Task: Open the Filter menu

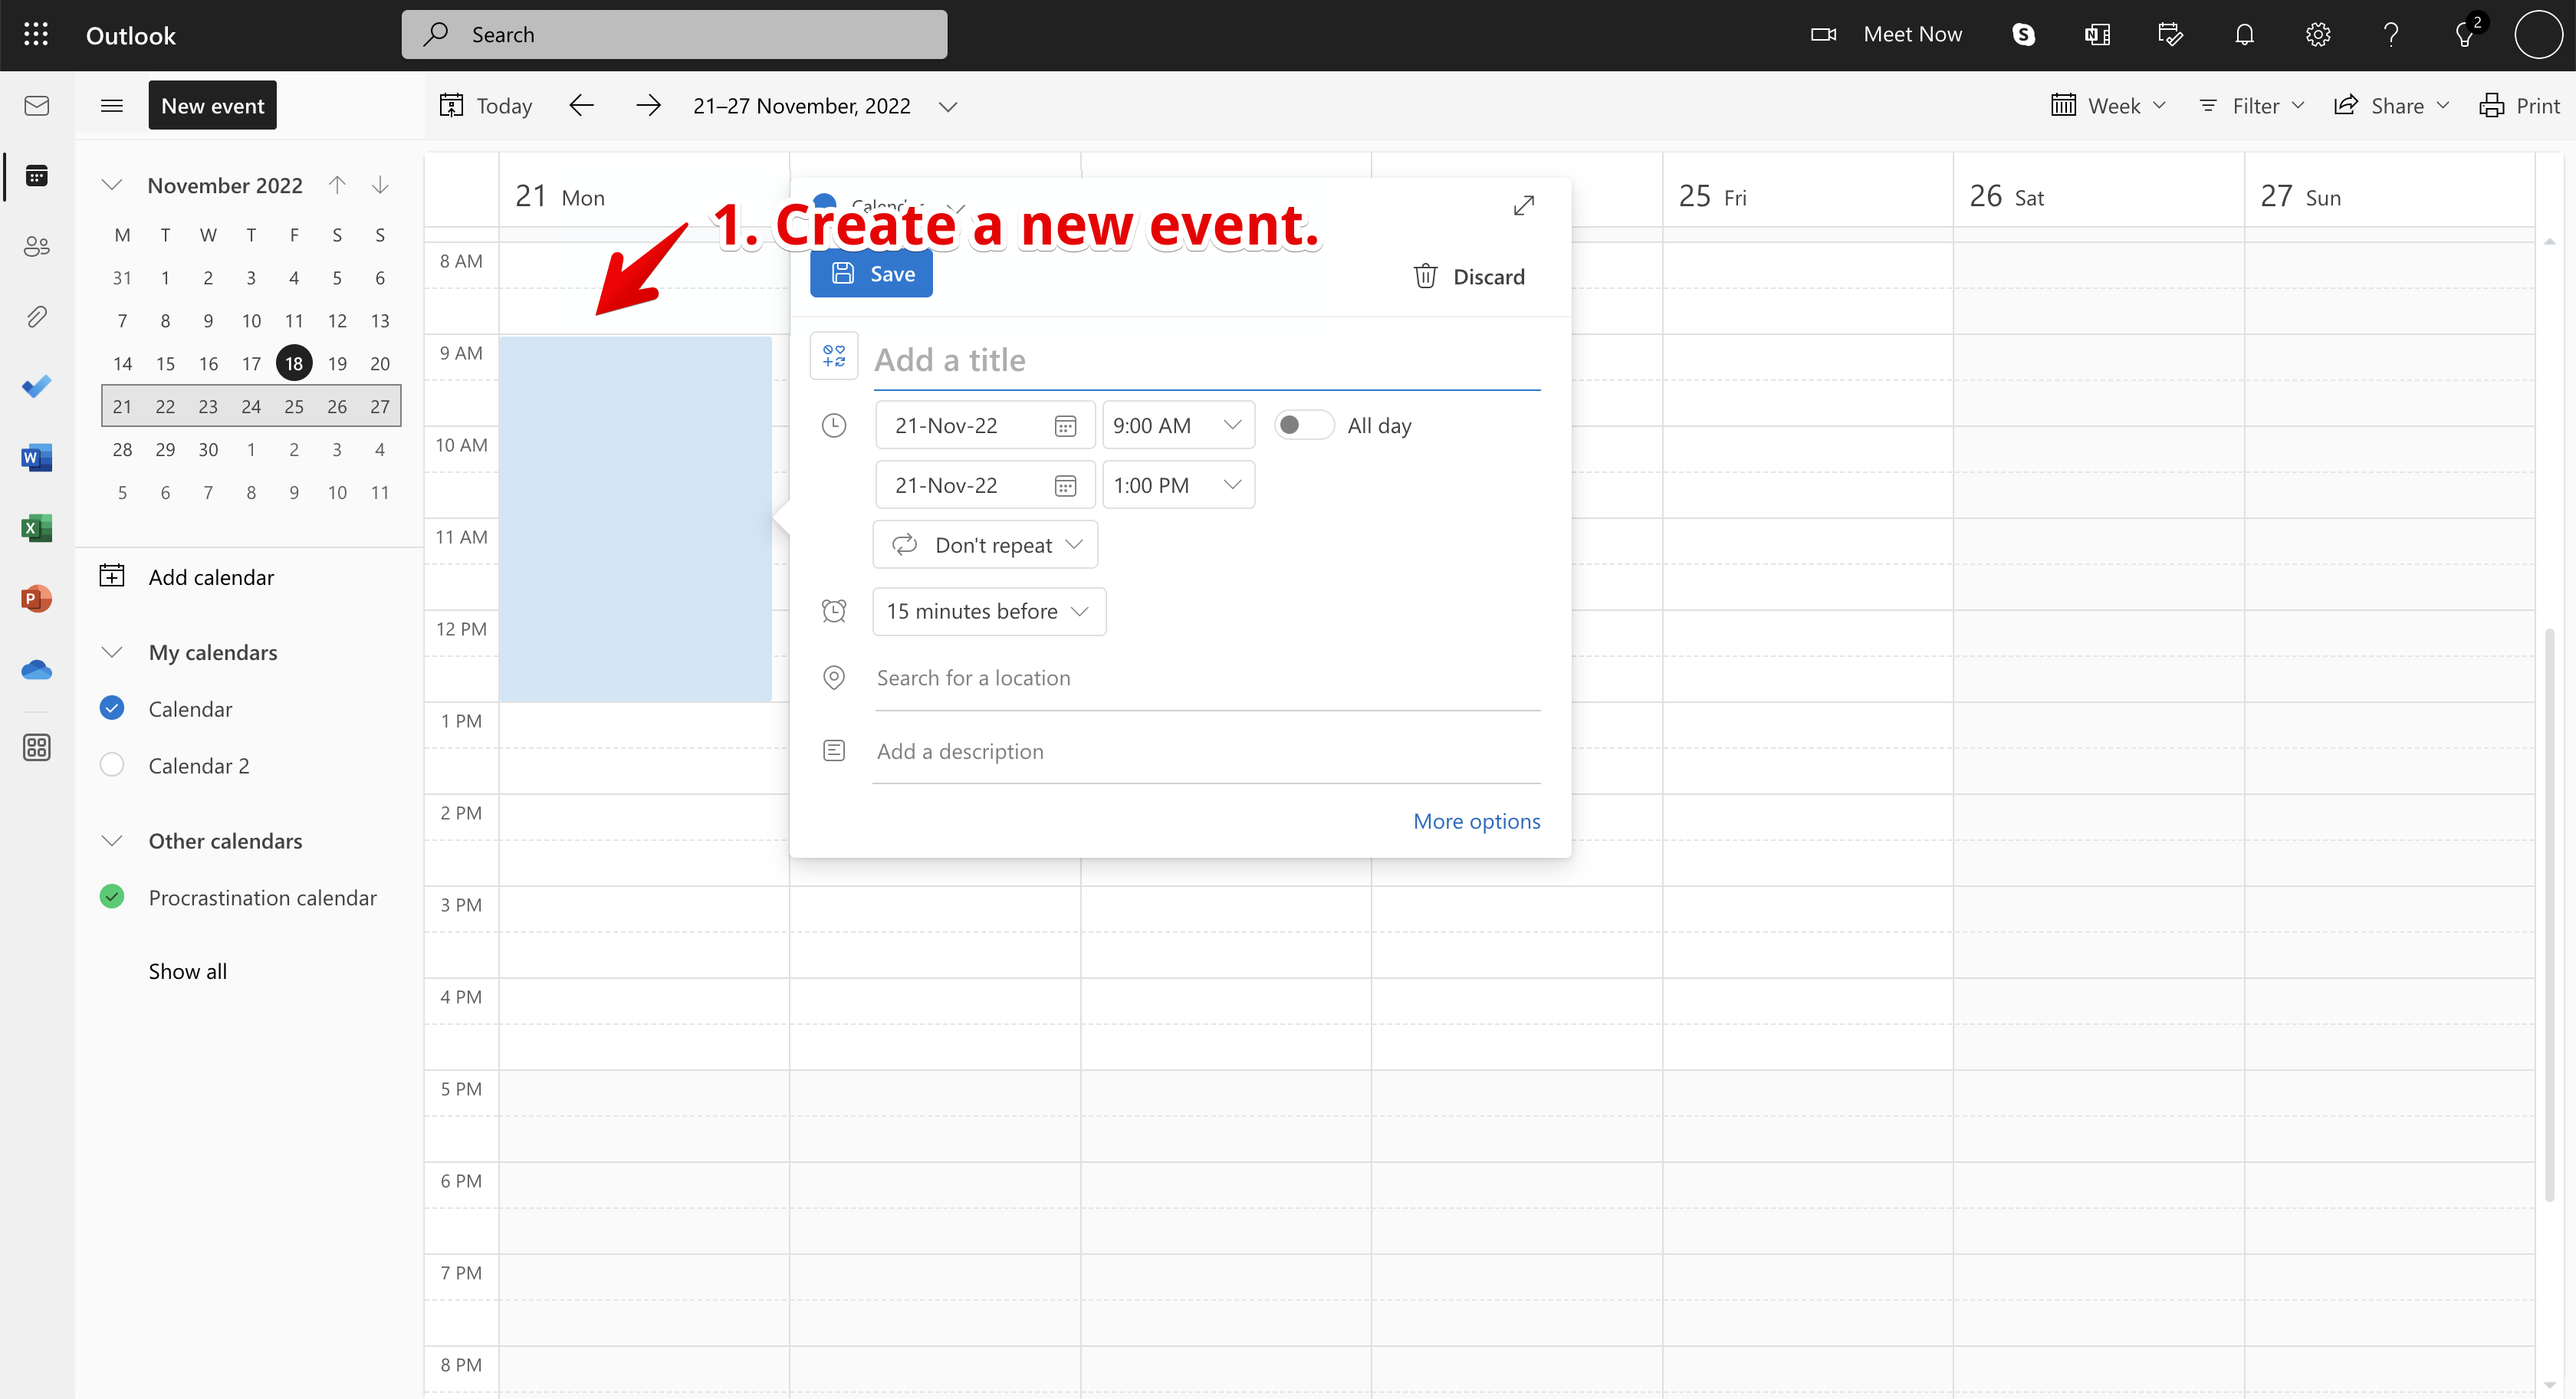Action: [2252, 106]
